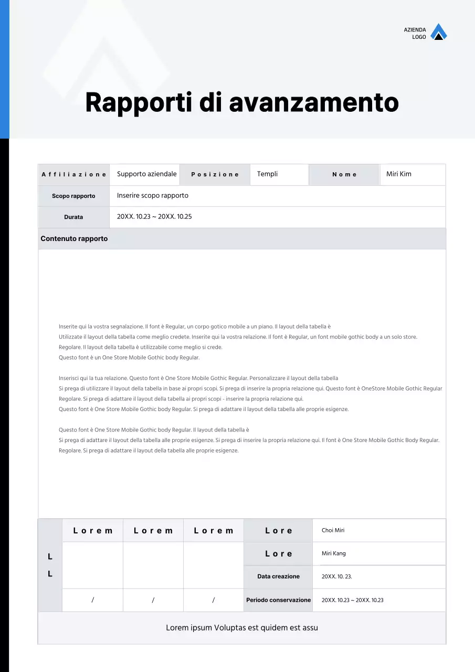Image resolution: width=475 pixels, height=672 pixels.
Task: Click the blue accent bar on the left edge
Action: pyautogui.click(x=4, y=68)
